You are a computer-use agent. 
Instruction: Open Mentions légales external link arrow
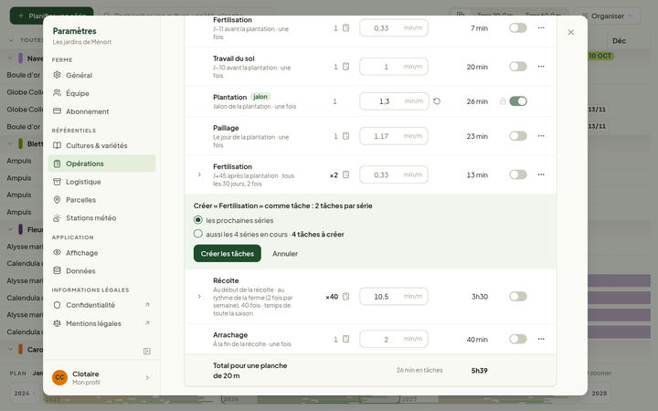click(x=147, y=323)
